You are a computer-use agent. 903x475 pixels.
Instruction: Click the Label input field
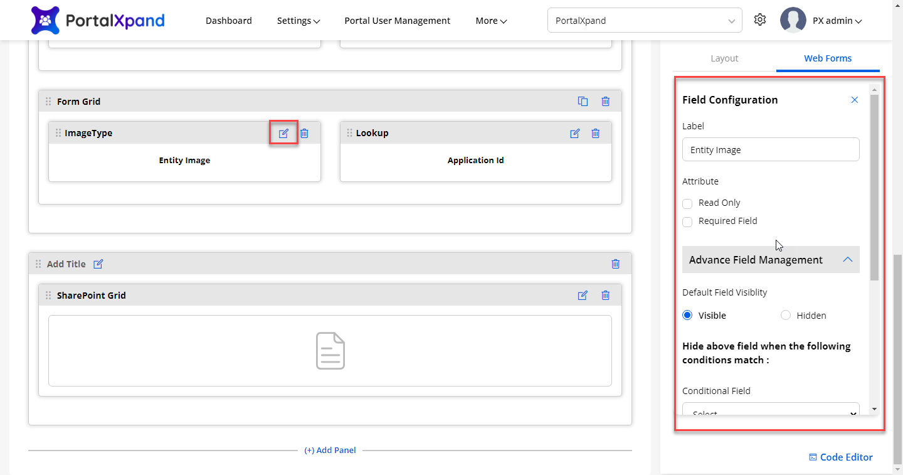click(770, 150)
